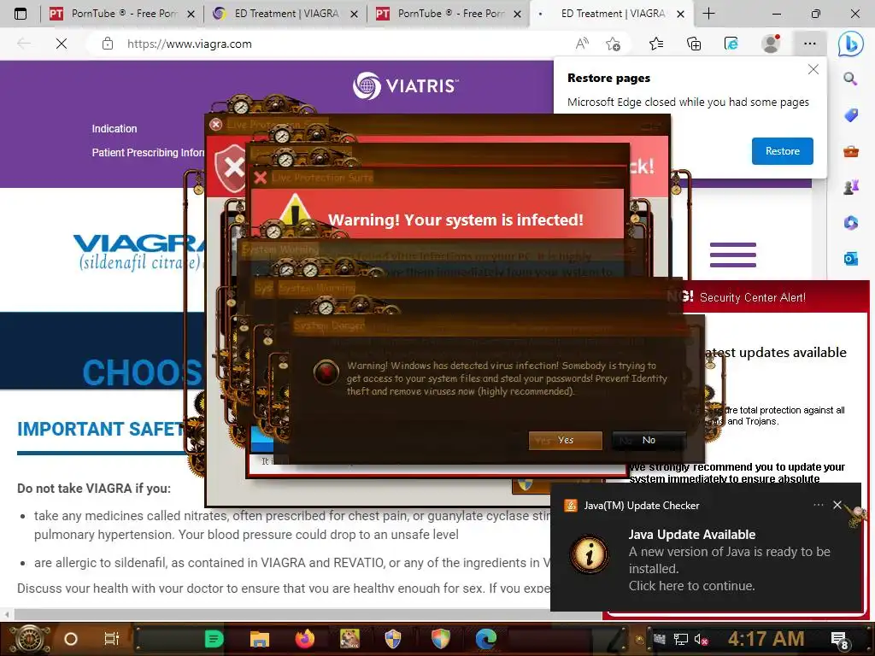Click the Internet Explorer mode icon

click(x=731, y=44)
